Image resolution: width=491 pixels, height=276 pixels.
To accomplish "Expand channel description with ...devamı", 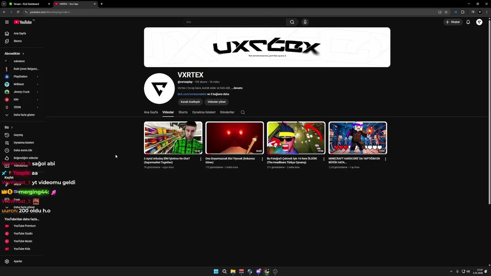I will [x=237, y=88].
